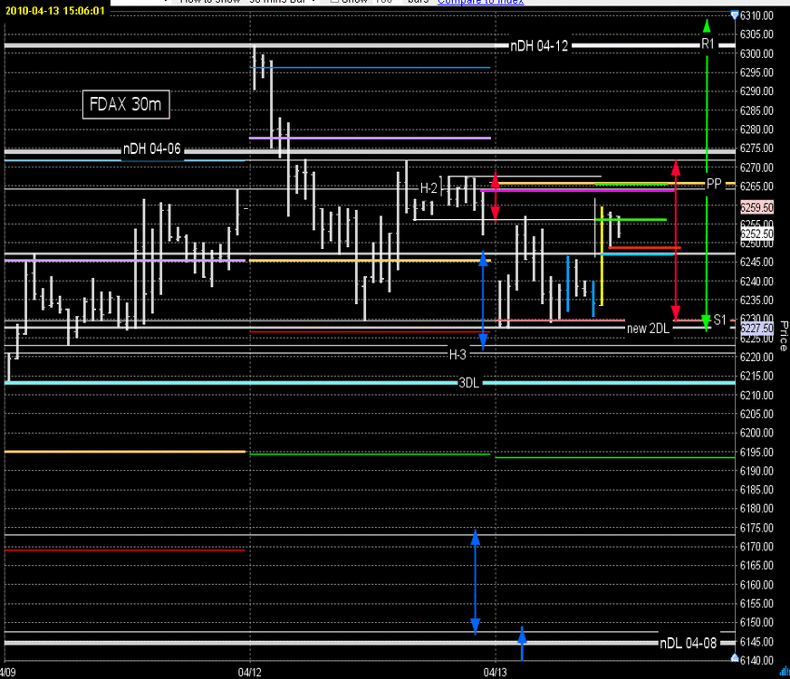Select the FDAX 30m chart label box
Viewport: 790px width, 679px height.
point(126,105)
